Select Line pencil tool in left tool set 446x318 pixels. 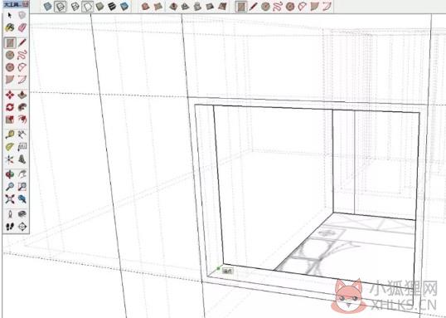pyautogui.click(x=22, y=42)
